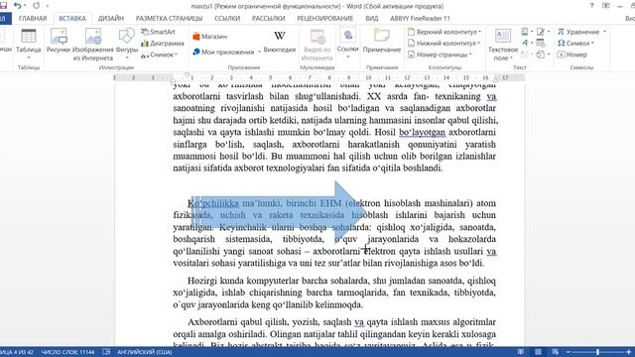Switch to Read Mode view icon
The height and width of the screenshot is (357, 635).
[521, 352]
